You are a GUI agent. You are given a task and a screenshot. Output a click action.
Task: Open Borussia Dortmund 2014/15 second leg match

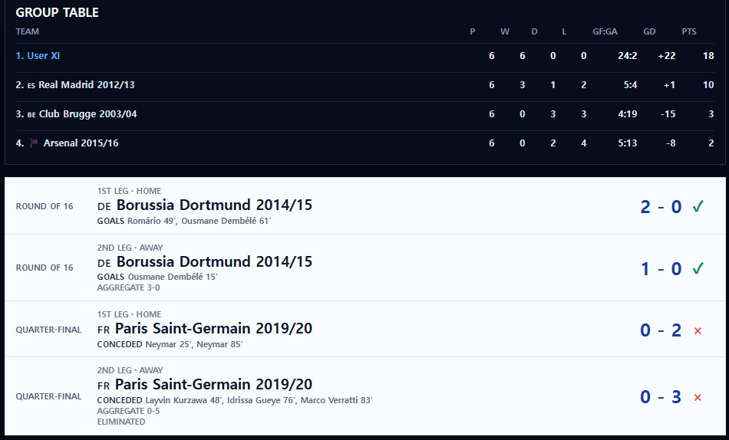coord(365,268)
